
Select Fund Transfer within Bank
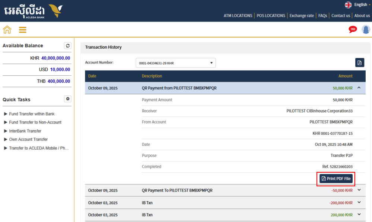tap(32, 114)
